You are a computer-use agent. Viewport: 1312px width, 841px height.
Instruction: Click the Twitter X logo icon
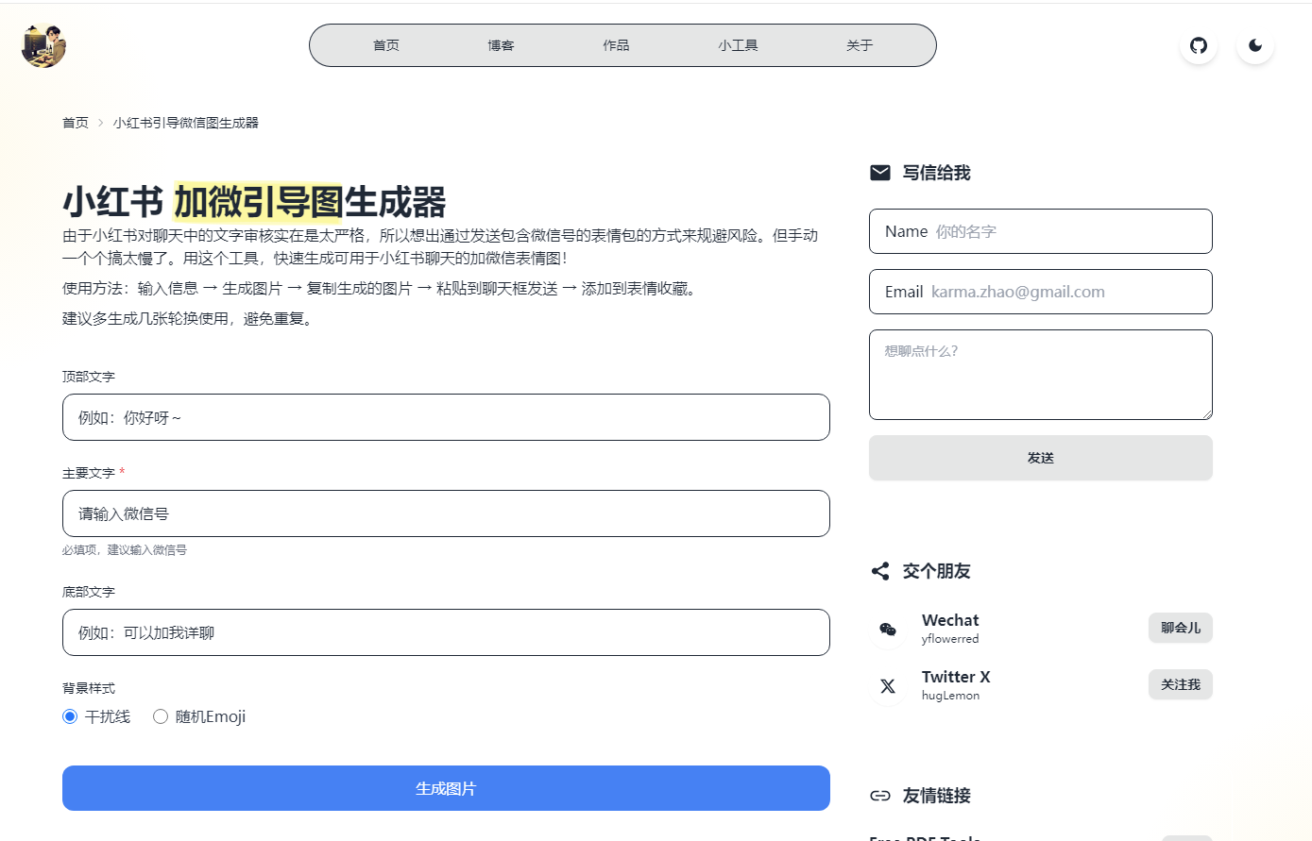tap(888, 686)
